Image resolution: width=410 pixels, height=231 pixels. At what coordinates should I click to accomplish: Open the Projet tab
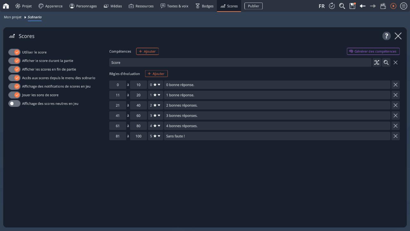pos(23,6)
